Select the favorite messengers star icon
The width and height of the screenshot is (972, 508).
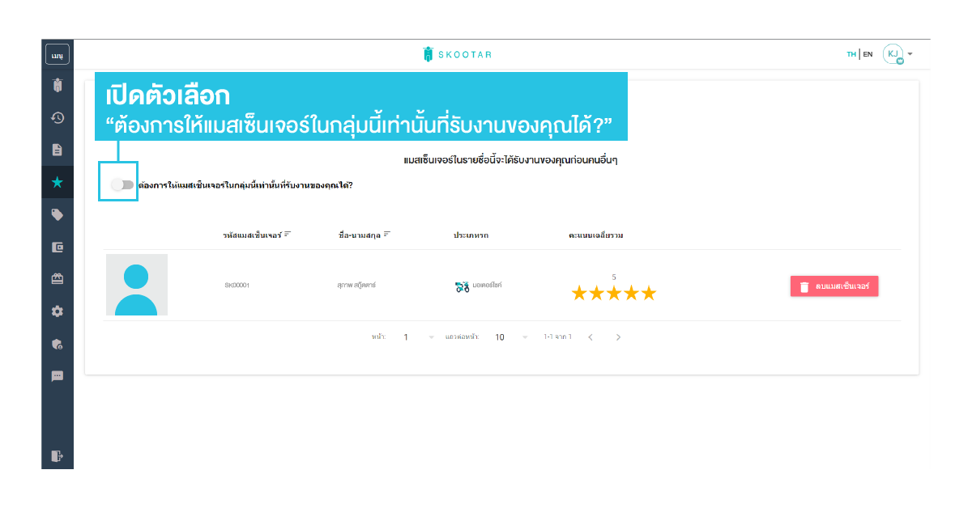tap(58, 182)
